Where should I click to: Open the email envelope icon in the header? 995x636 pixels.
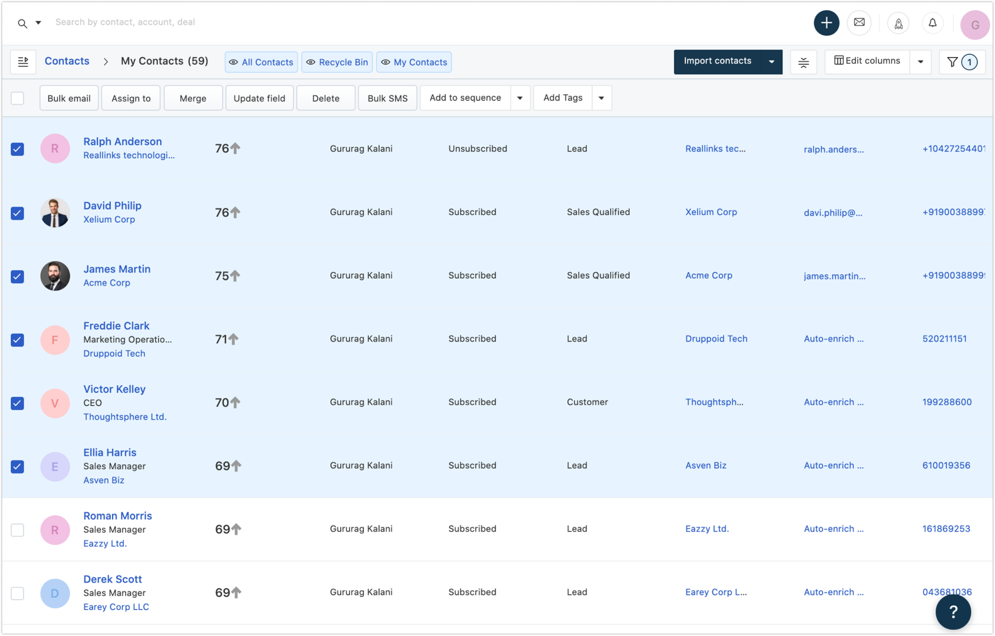tap(859, 23)
